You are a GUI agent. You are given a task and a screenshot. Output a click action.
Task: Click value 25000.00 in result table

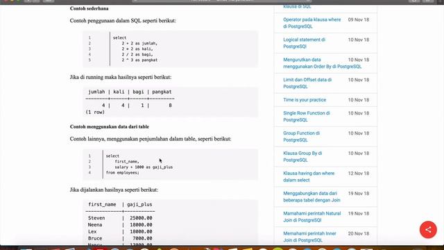coord(141,218)
